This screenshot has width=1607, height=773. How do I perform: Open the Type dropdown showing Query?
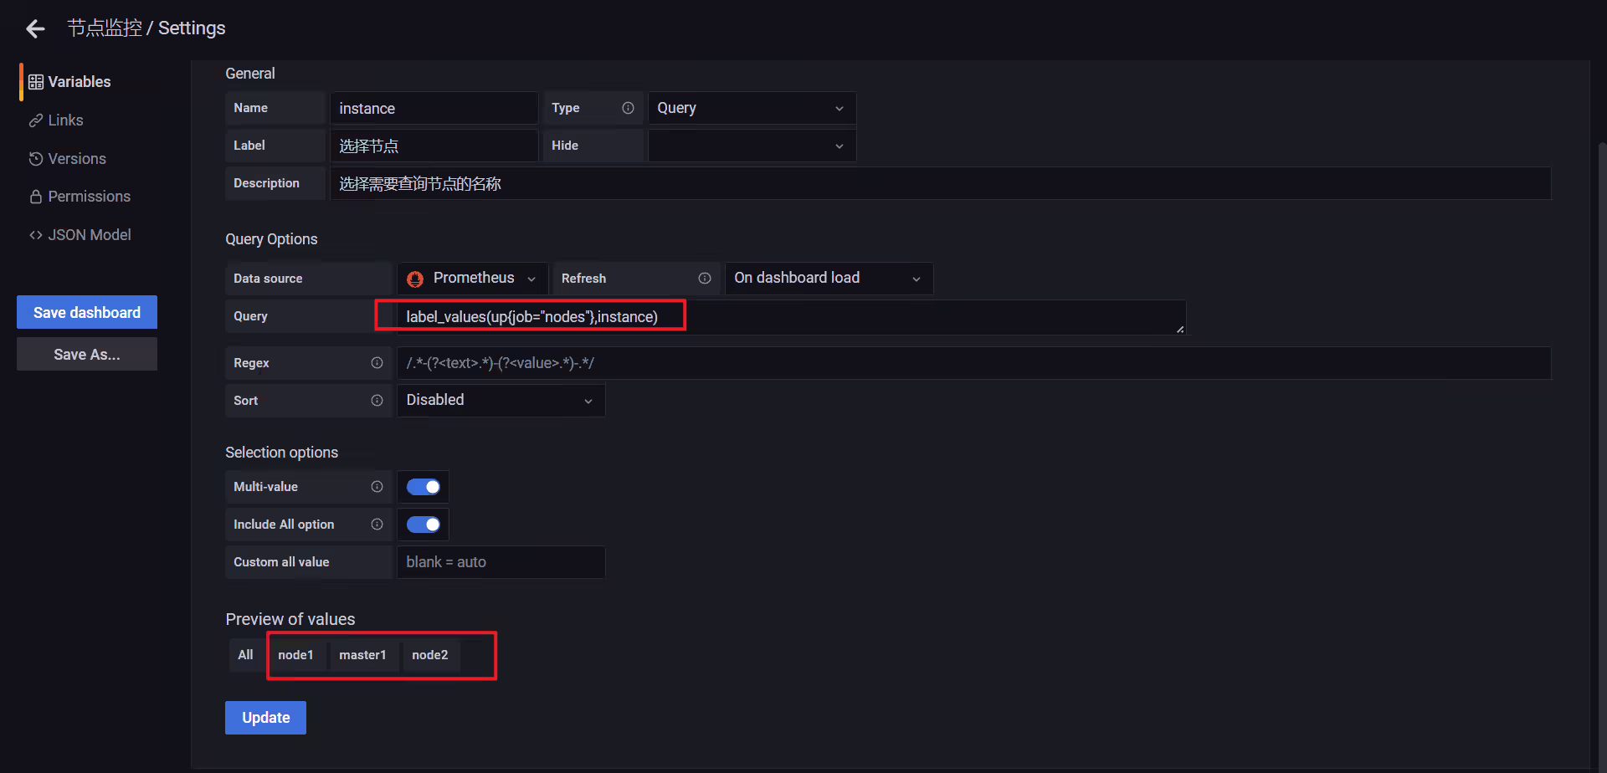coord(752,108)
